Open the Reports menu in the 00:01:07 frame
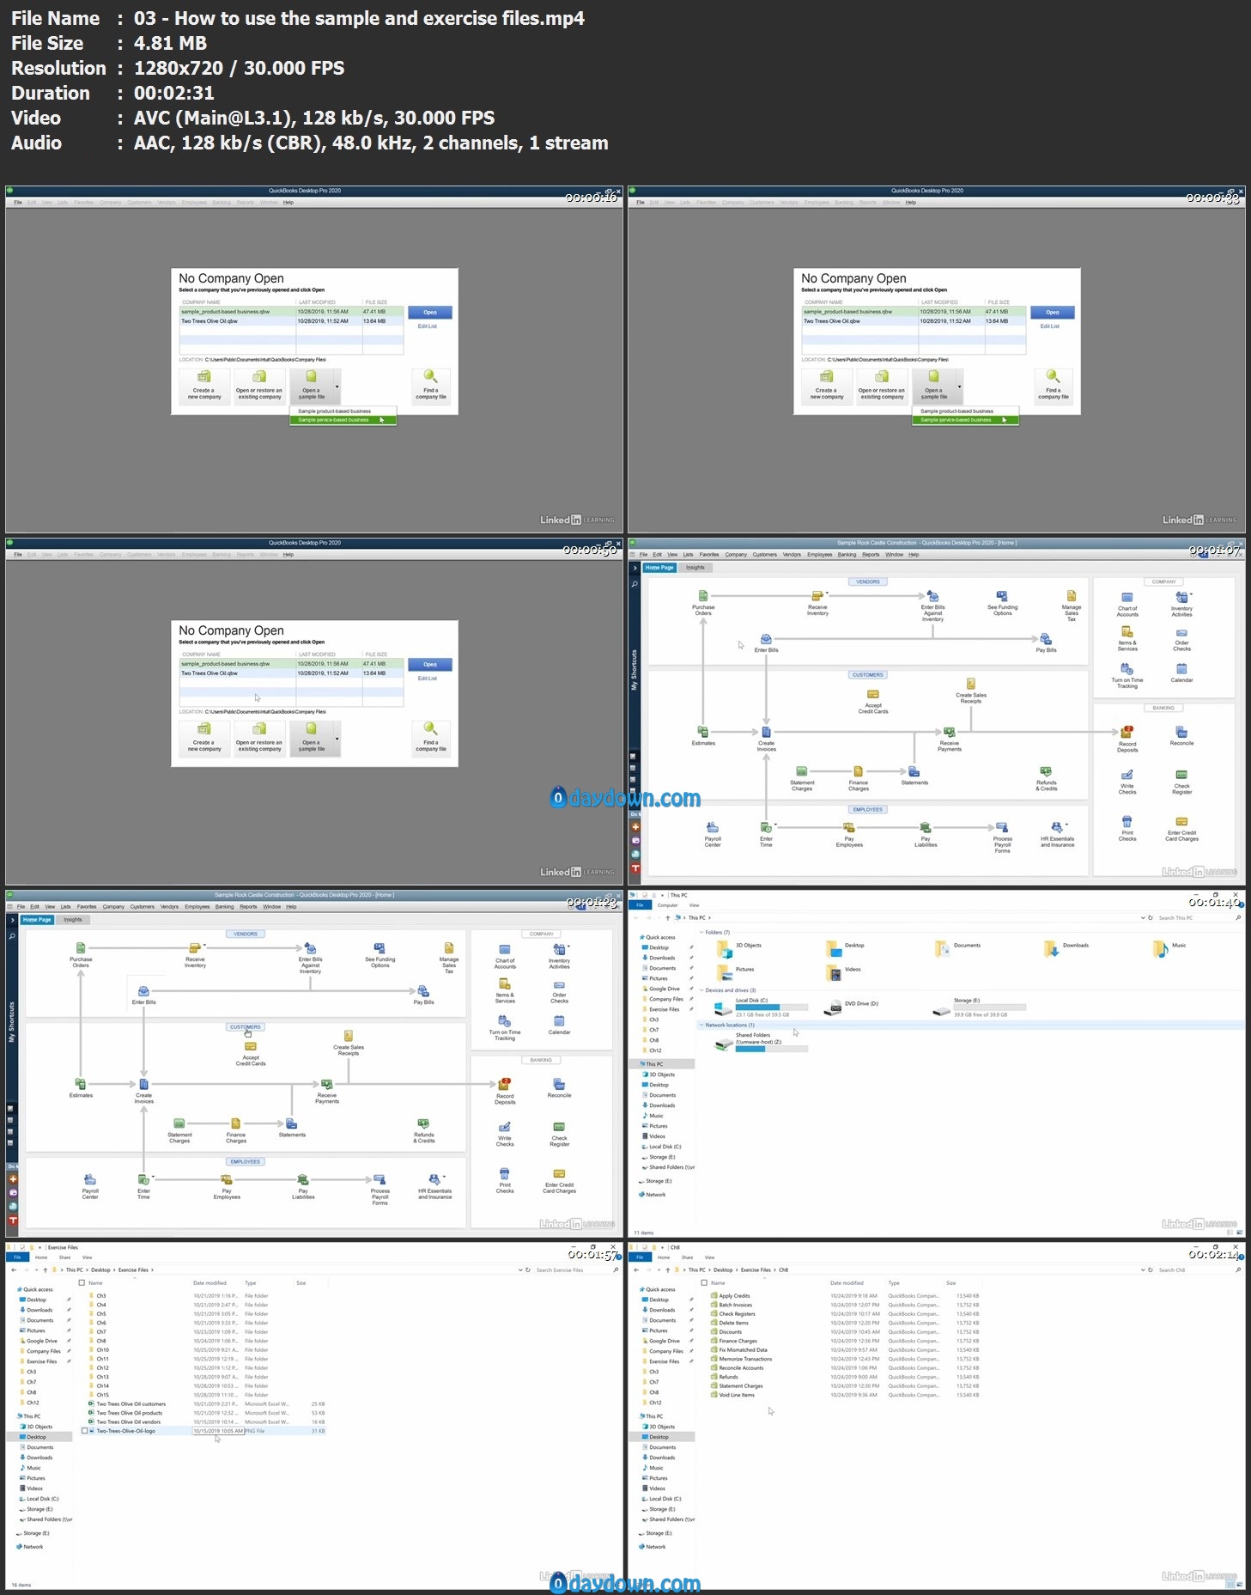The height and width of the screenshot is (1595, 1251). pos(871,555)
